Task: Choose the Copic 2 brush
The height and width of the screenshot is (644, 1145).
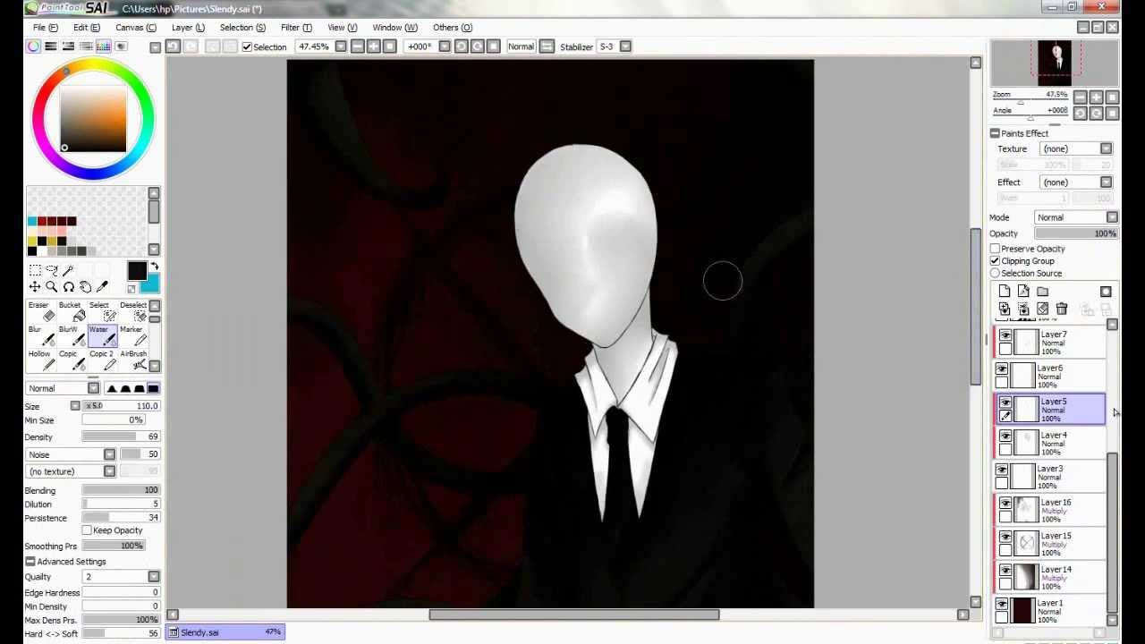Action: [x=101, y=360]
